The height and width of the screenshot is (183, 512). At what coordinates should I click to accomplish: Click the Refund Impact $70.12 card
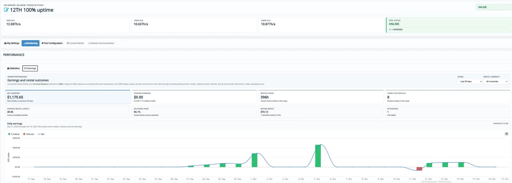[x=321, y=112]
